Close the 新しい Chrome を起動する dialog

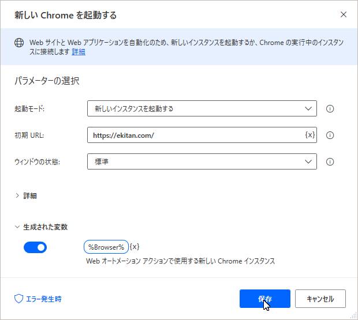click(344, 14)
